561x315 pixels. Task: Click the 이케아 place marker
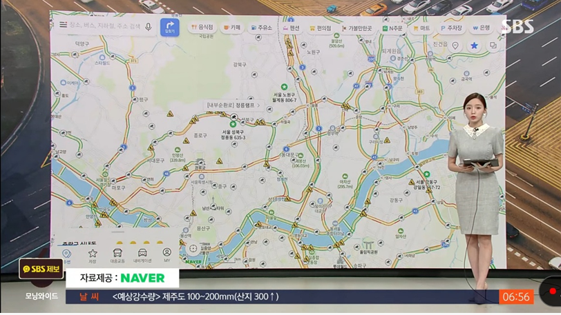(x=63, y=83)
